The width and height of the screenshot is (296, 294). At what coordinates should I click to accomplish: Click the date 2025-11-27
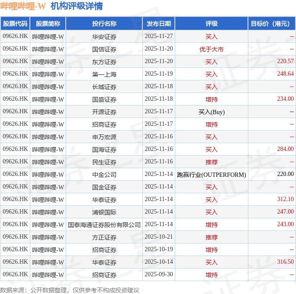point(159,36)
